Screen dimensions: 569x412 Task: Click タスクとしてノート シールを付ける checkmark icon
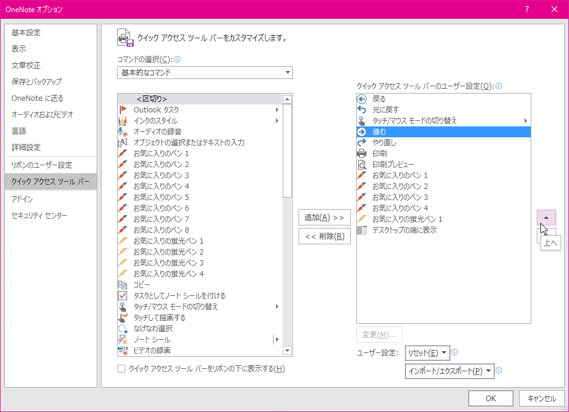(123, 295)
